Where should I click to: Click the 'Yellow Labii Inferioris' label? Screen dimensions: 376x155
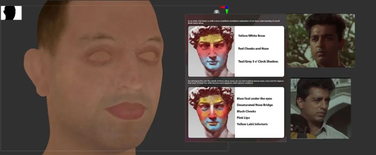(252, 124)
